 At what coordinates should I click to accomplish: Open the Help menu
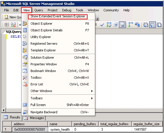(127, 10)
